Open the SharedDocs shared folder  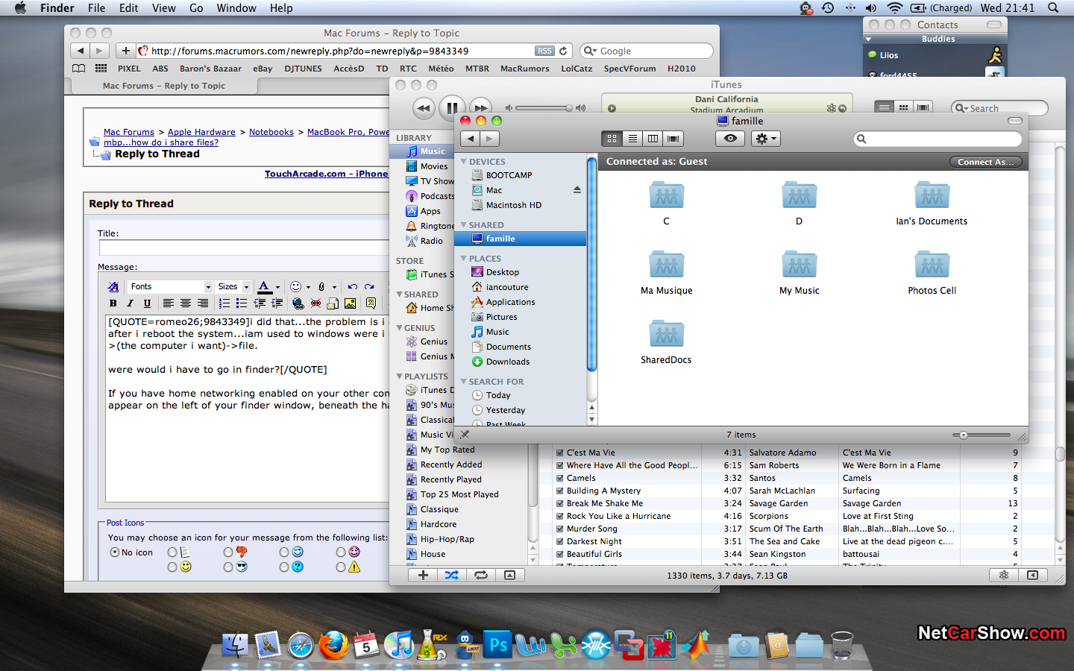pyautogui.click(x=666, y=341)
